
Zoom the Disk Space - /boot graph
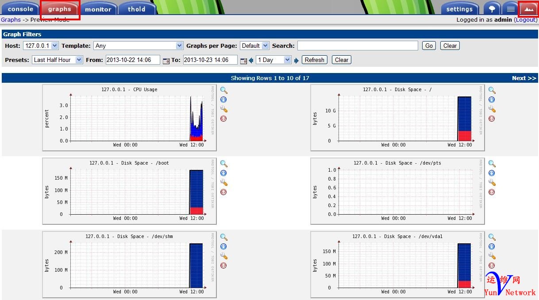pos(224,164)
